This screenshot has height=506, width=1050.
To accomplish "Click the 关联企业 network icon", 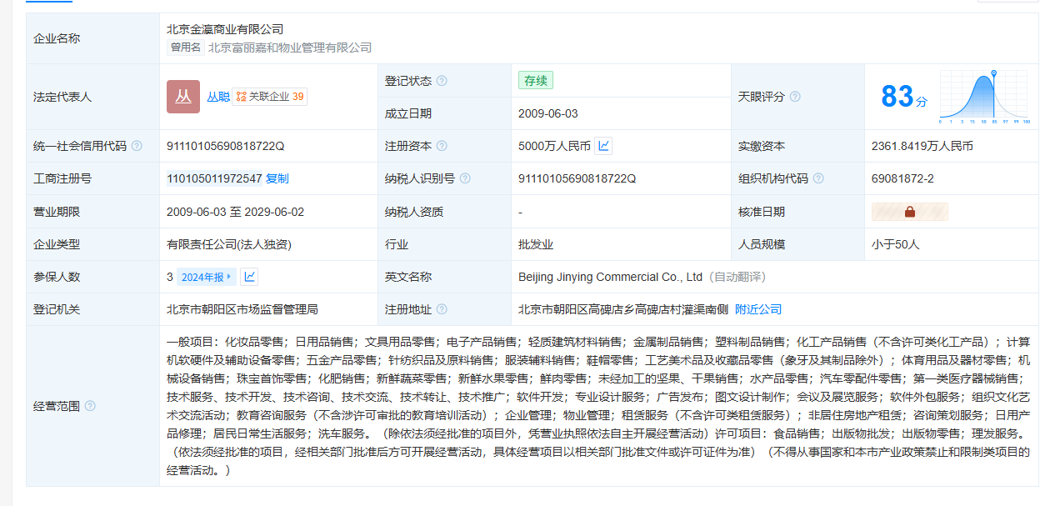I will 241,97.
